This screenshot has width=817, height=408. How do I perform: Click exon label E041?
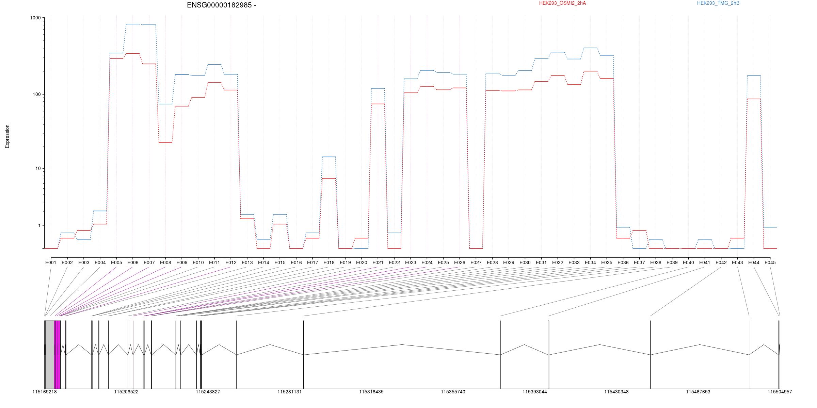point(705,262)
